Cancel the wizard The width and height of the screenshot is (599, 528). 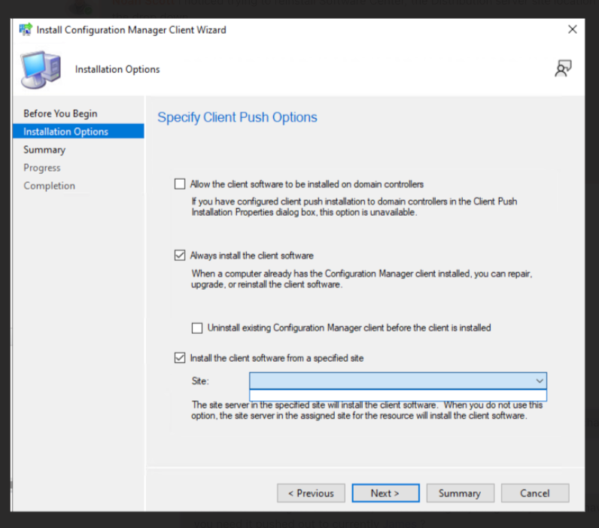pos(535,493)
